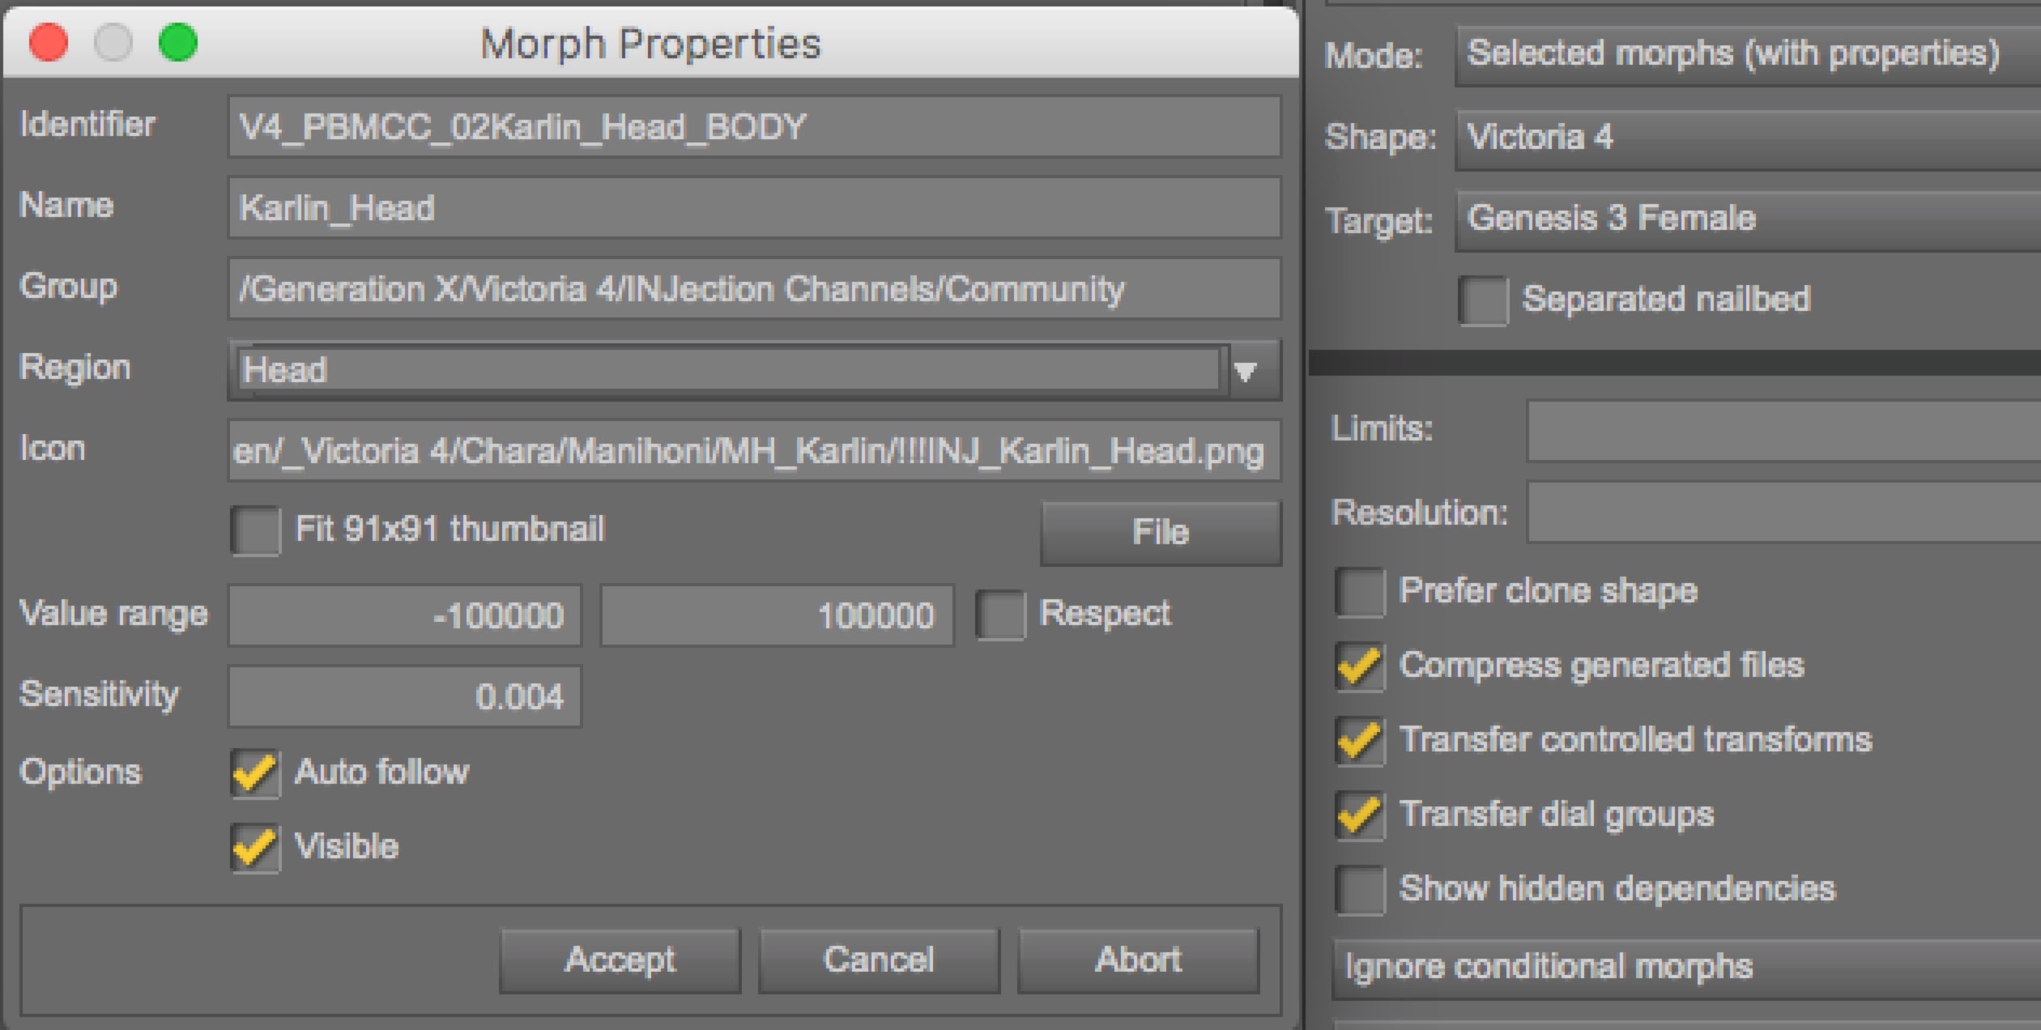Uncheck Transfer dial groups
Screen dimensions: 2041x1030
[x=1360, y=815]
